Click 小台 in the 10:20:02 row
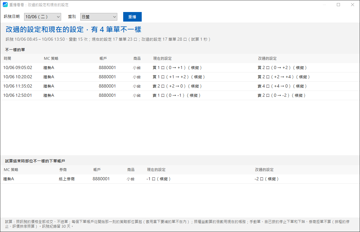 tap(136, 77)
